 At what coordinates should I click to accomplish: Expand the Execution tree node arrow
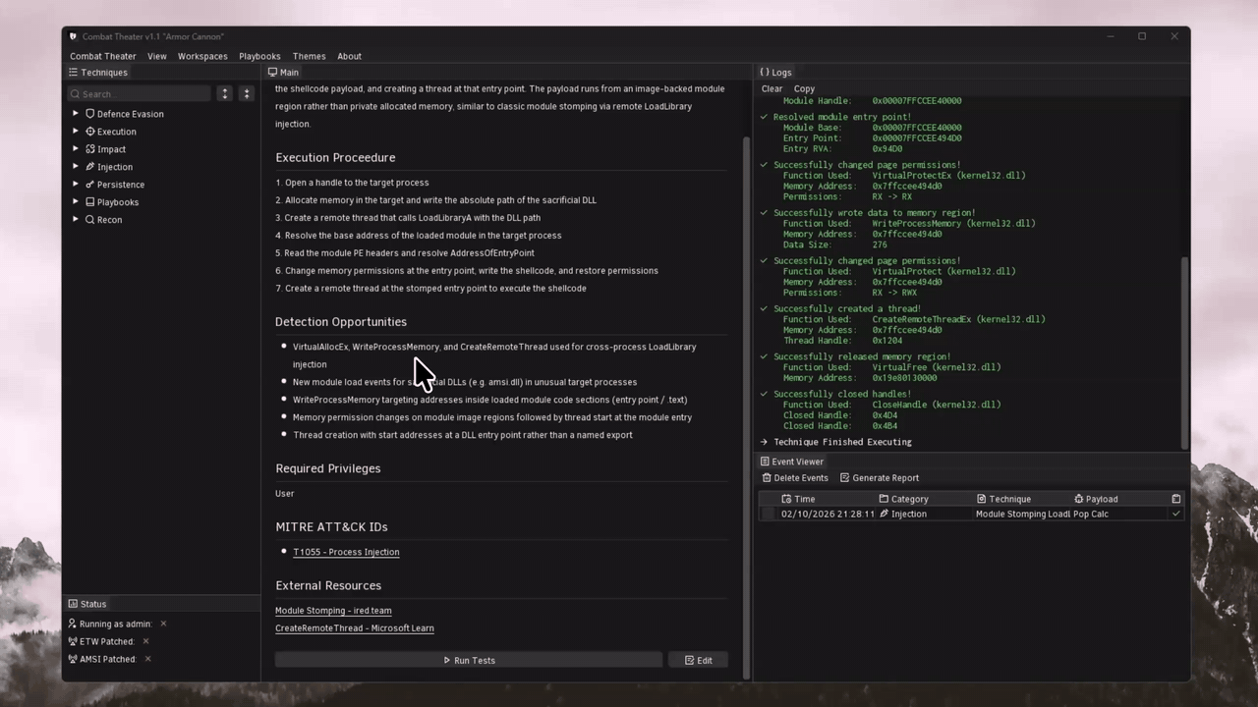point(76,132)
